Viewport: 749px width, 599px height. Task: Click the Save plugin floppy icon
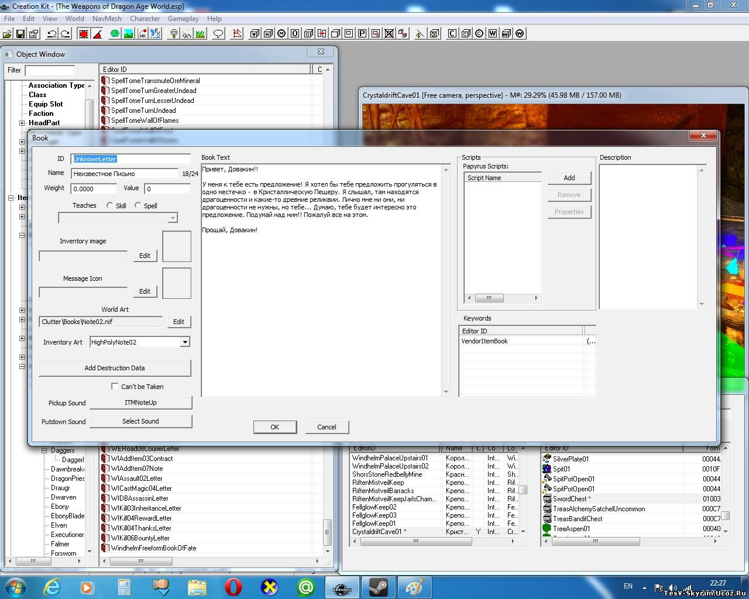(x=20, y=33)
